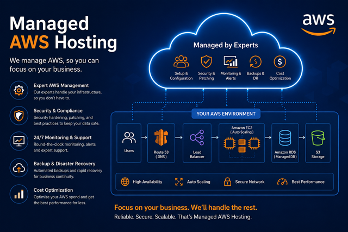Click the 'Security & Compliance' heading

[x=58, y=111]
